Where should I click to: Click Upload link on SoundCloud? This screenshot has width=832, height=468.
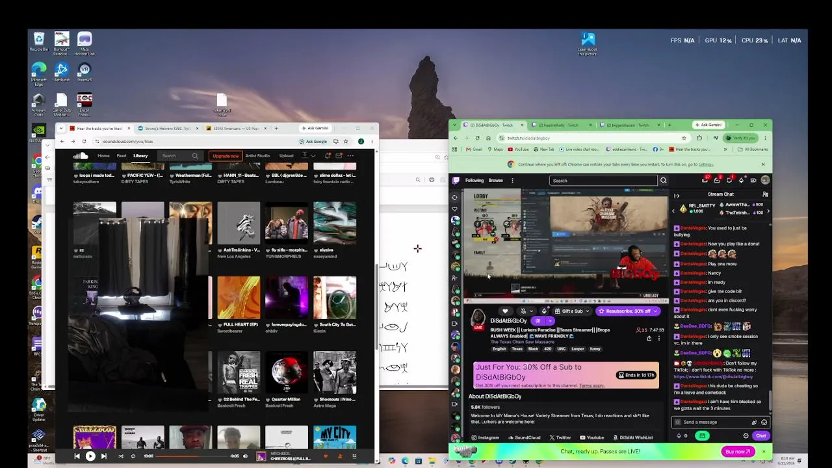(x=286, y=156)
